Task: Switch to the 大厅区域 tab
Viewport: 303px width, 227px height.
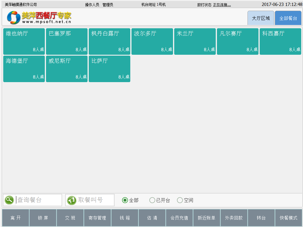Action: [261, 18]
